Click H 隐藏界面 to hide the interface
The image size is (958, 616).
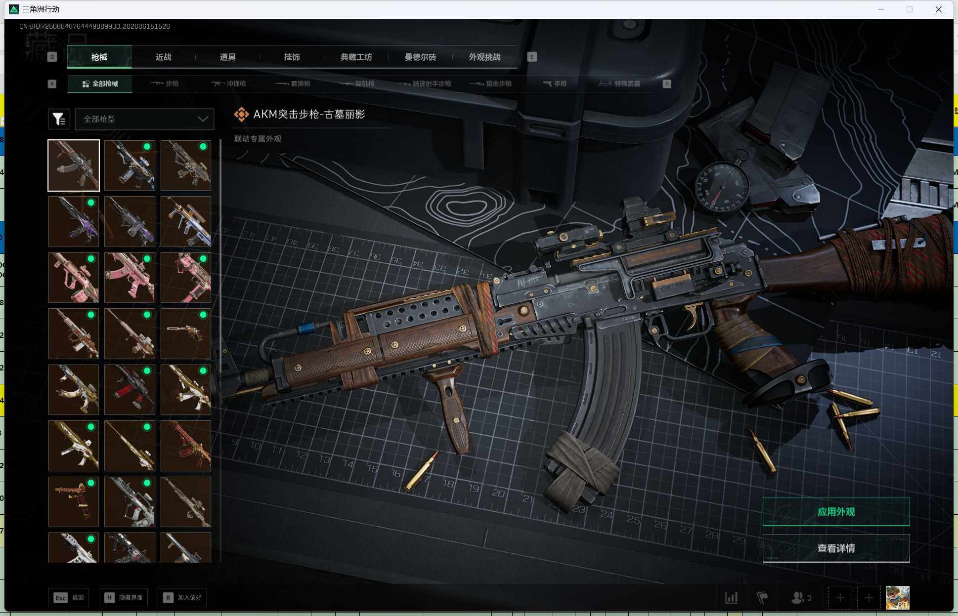123,598
